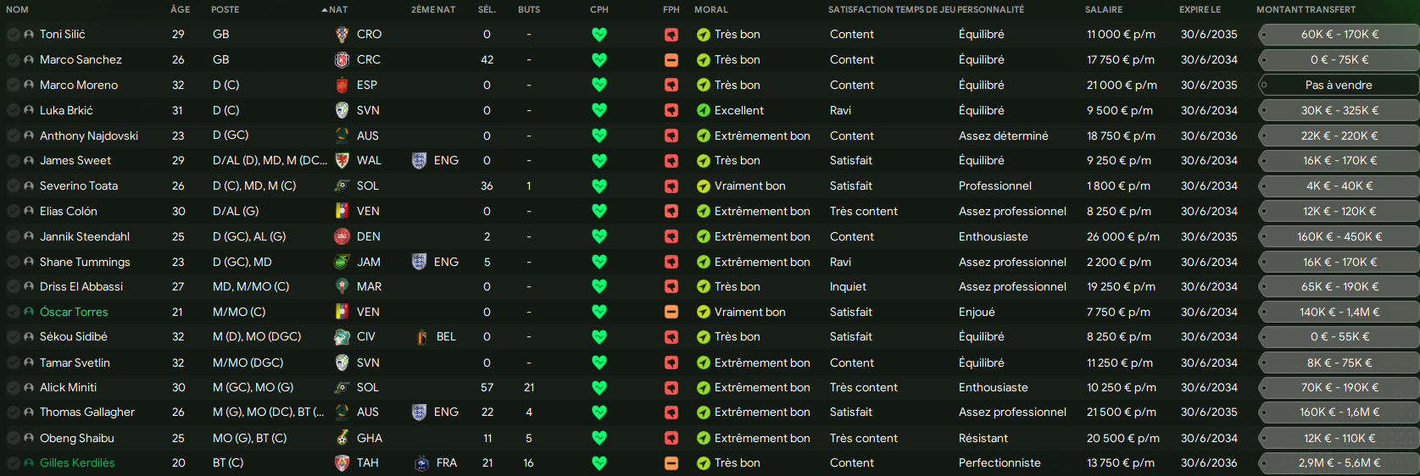Click Toni Silić's green heart condition icon
Viewport: 1420px width, 476px height.
599,35
